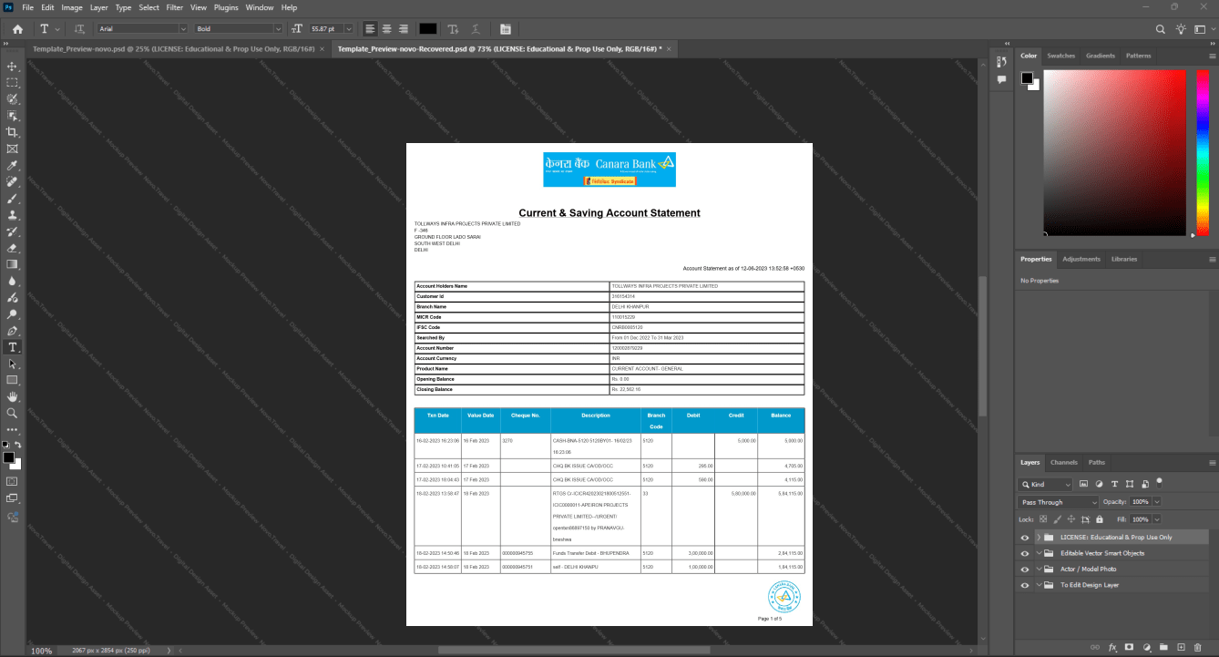Select the Crop tool
The height and width of the screenshot is (657, 1219).
12,132
